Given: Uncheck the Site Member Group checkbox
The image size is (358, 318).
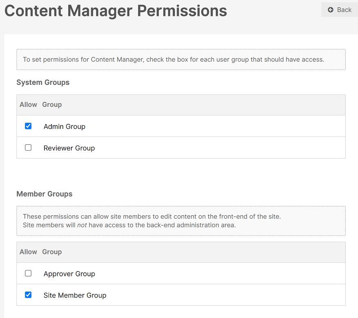Looking at the screenshot, I should pyautogui.click(x=28, y=295).
